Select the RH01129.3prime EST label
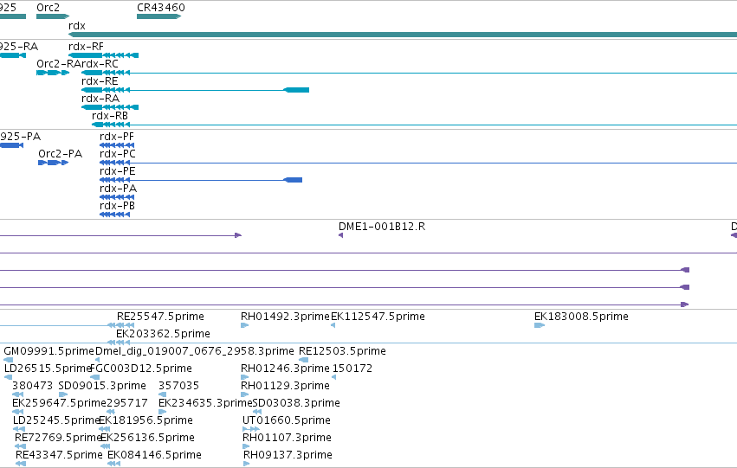737x468 pixels. point(285,386)
